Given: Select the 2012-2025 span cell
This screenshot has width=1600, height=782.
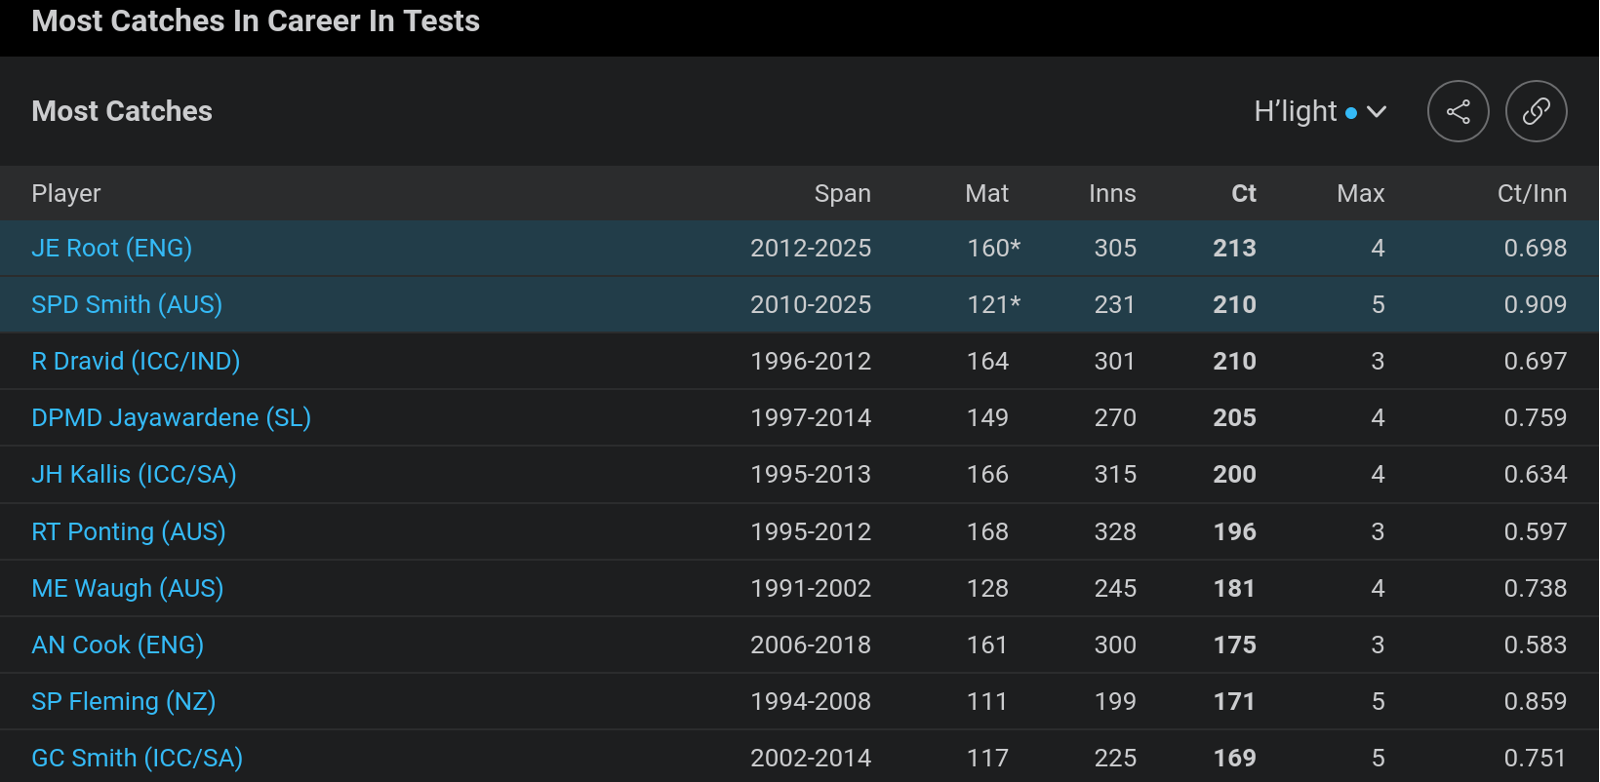Looking at the screenshot, I should click(811, 248).
